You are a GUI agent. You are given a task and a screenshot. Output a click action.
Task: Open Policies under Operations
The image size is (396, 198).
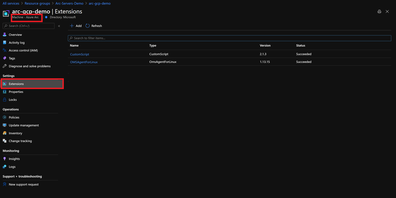tap(14, 117)
